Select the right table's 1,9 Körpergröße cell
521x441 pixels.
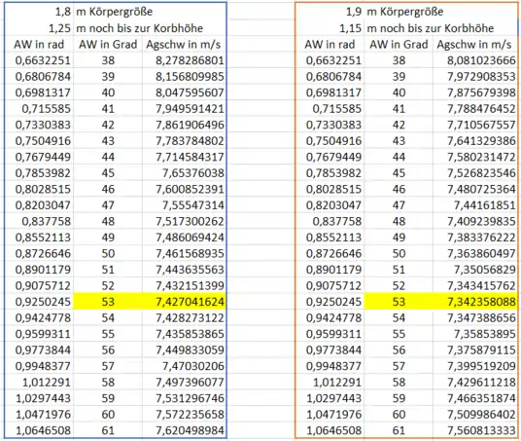pos(330,12)
